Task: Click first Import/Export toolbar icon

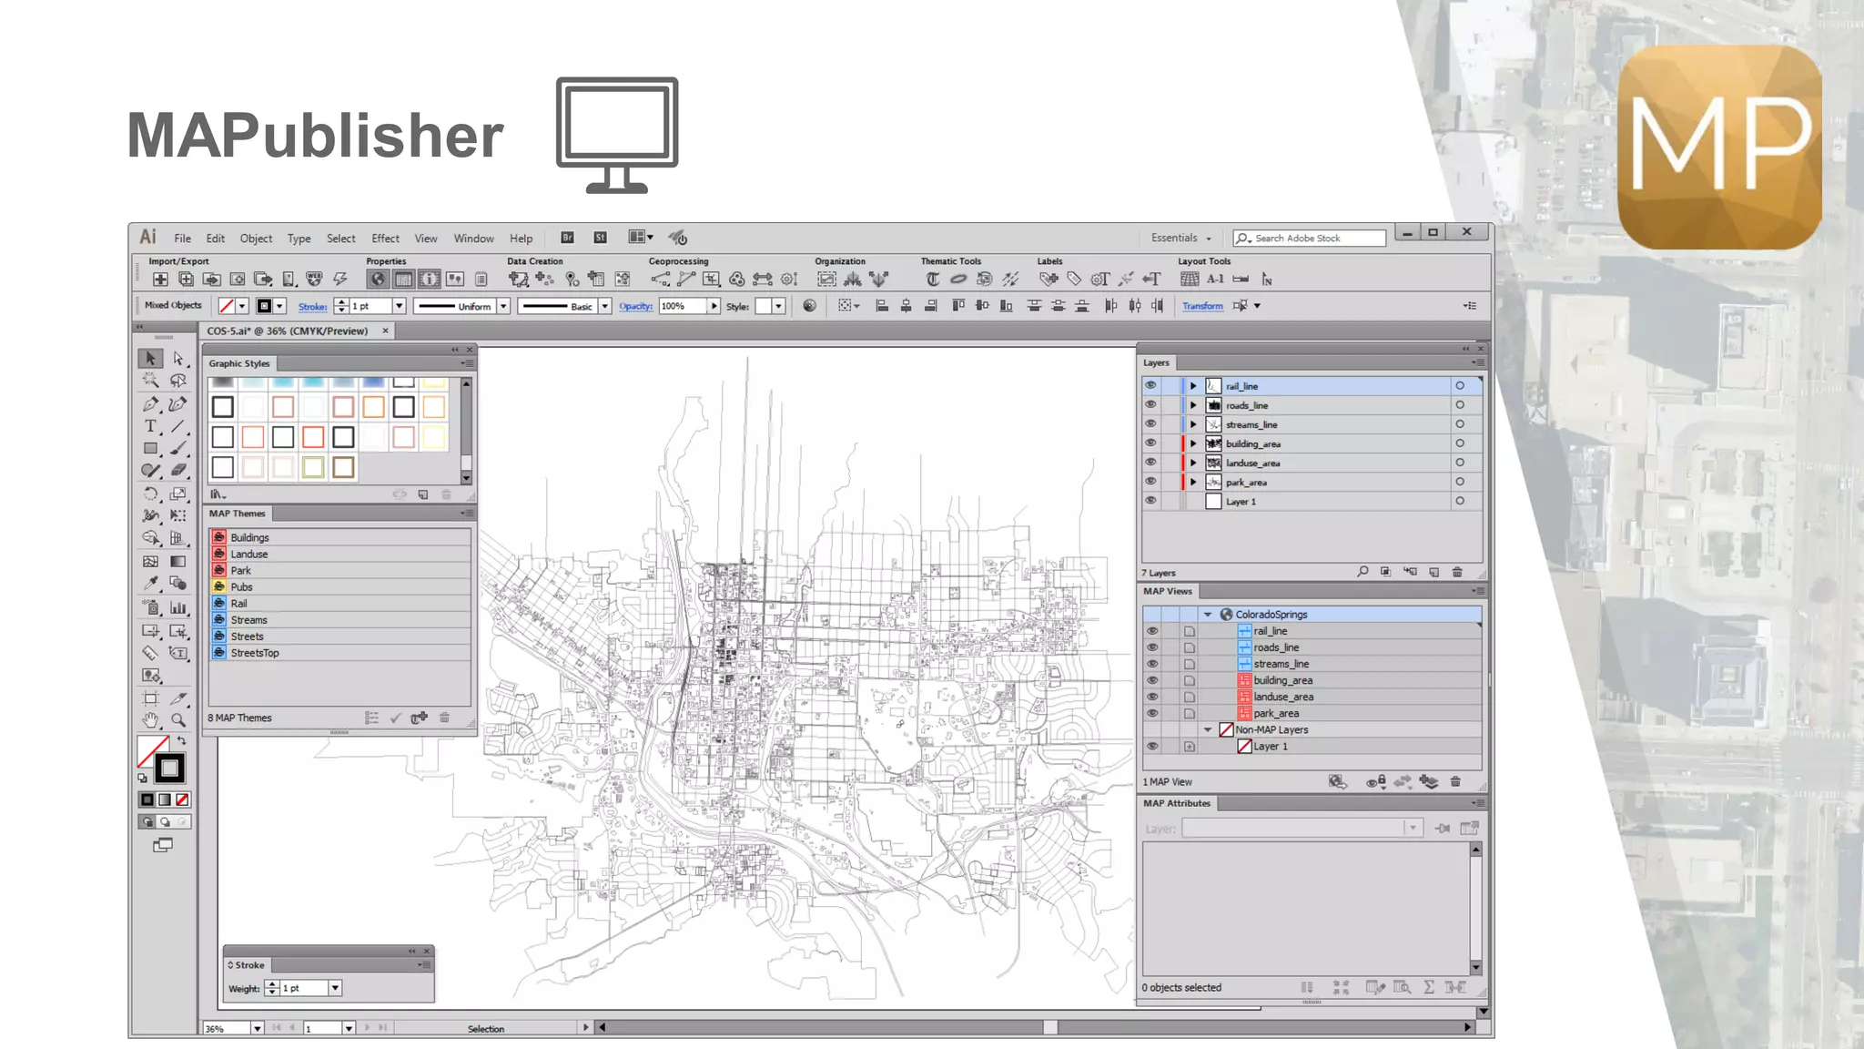Action: 160,280
